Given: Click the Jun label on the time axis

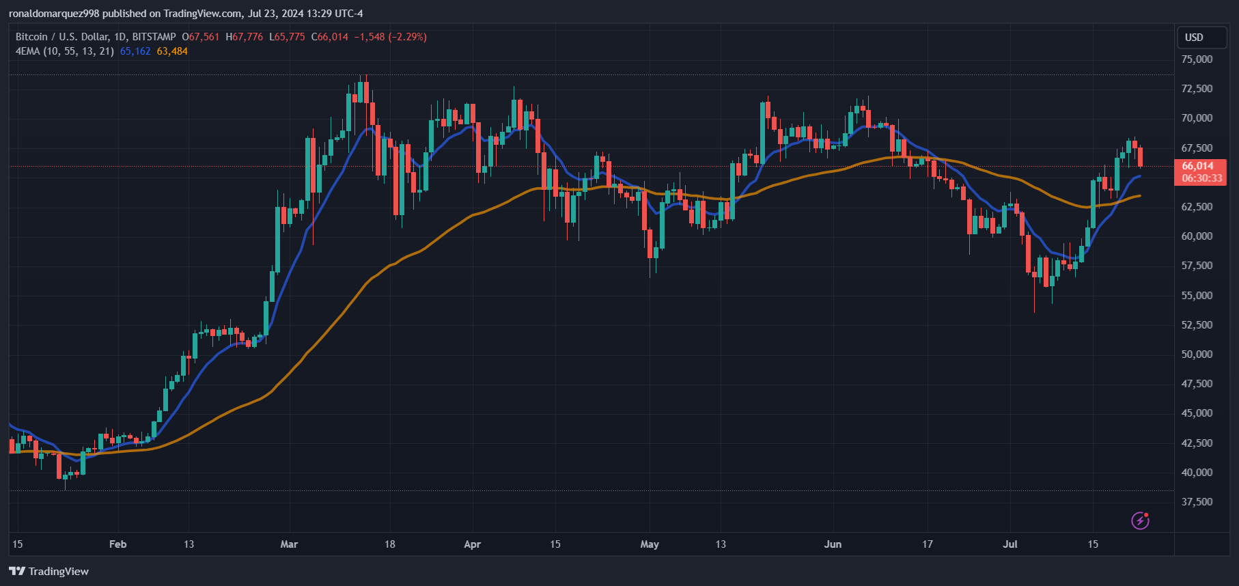Looking at the screenshot, I should [x=833, y=544].
